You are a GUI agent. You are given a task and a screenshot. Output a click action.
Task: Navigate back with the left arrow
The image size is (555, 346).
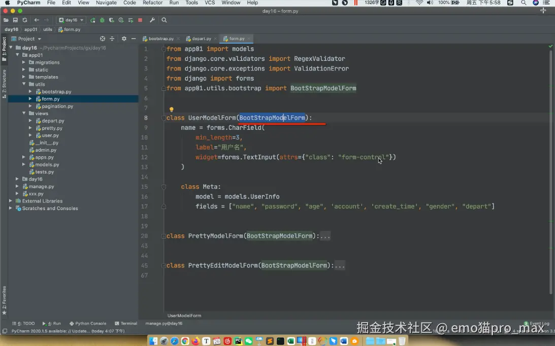pos(37,20)
